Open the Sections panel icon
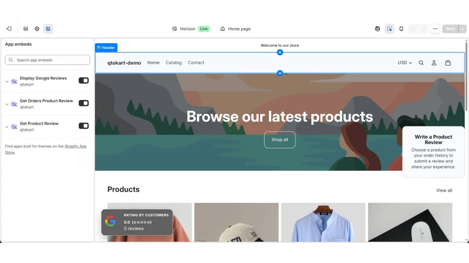 (26, 29)
